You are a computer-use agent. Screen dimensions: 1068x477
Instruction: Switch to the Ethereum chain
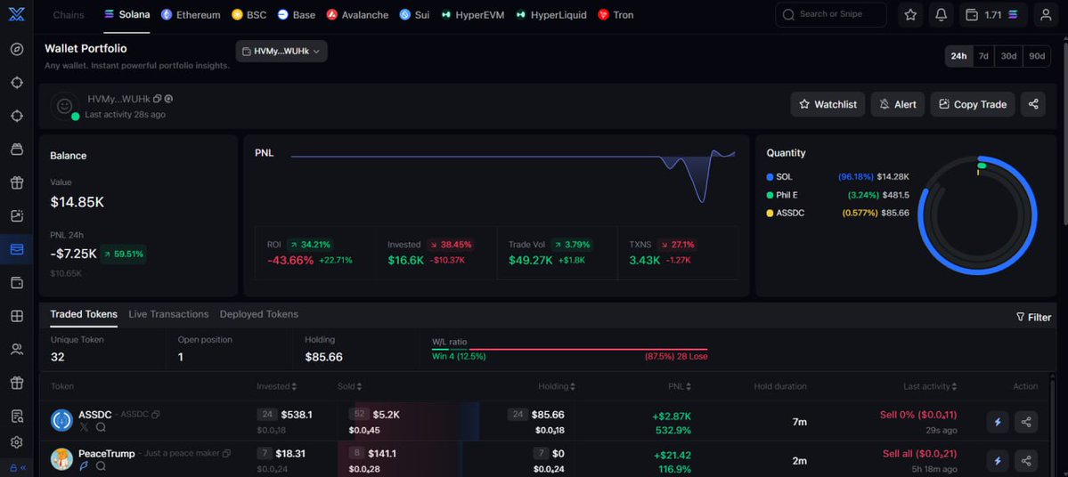[191, 14]
